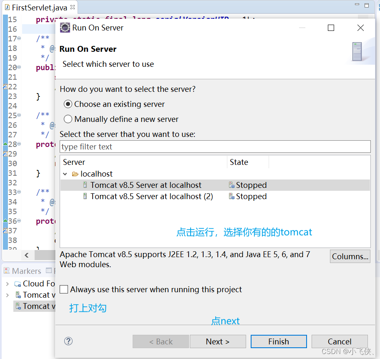Click the task marker at line 29
Screen dimensions: 380x359
click(5, 153)
